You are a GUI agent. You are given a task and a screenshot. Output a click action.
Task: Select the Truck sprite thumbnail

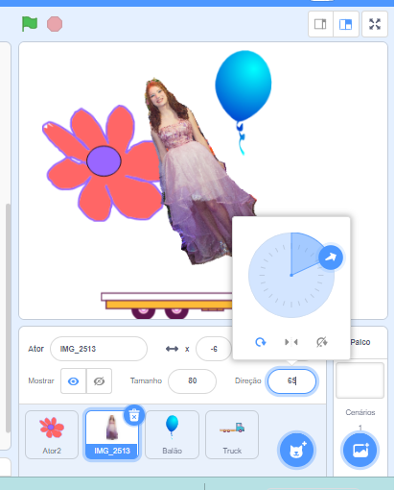pos(232,434)
